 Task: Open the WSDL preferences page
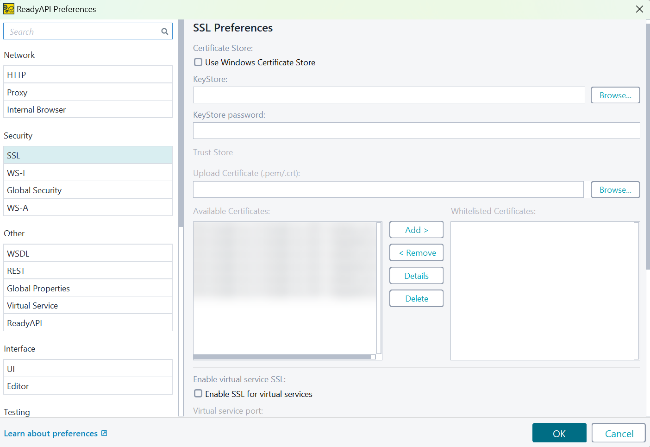click(87, 253)
